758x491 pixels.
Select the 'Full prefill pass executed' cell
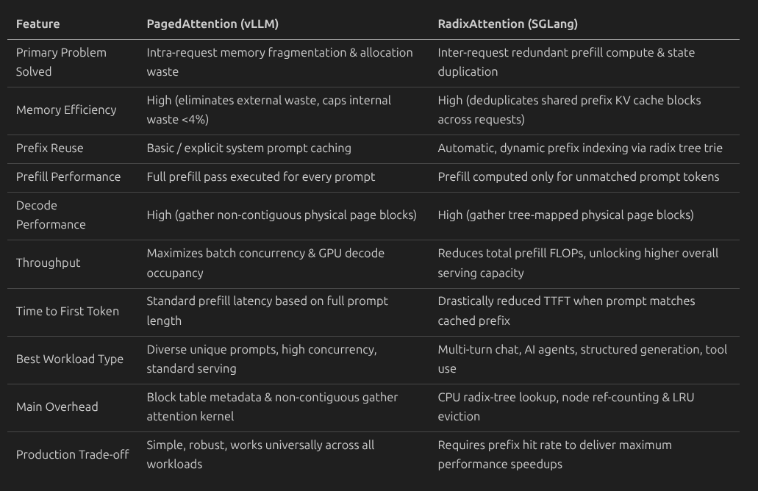[260, 176]
